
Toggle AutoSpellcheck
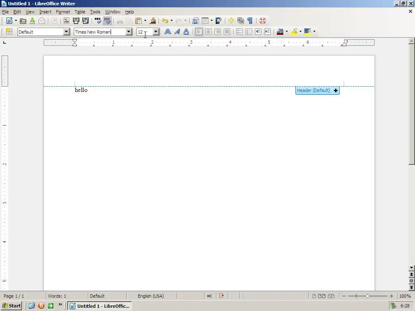pyautogui.click(x=107, y=21)
